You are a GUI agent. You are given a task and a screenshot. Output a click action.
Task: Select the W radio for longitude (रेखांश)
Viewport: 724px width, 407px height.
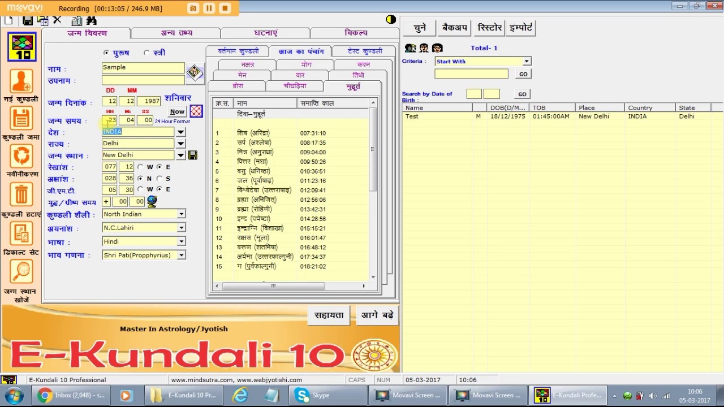pos(141,167)
